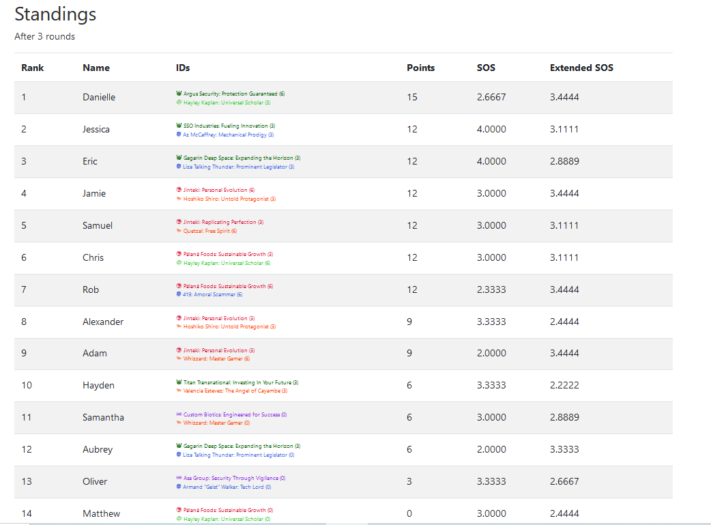This screenshot has height=525, width=711.
Task: Click the Anarch icon beside Whizzard in Adam's row
Action: [179, 358]
